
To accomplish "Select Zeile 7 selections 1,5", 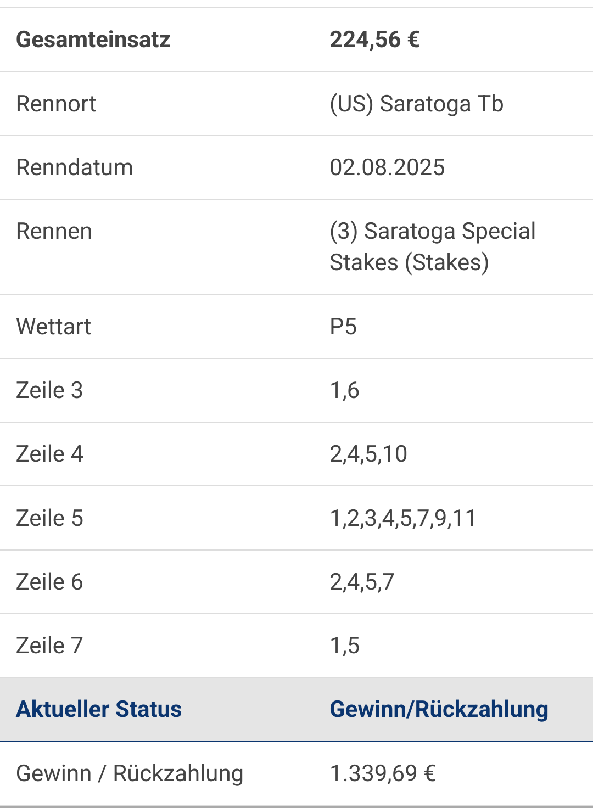I will tap(344, 646).
